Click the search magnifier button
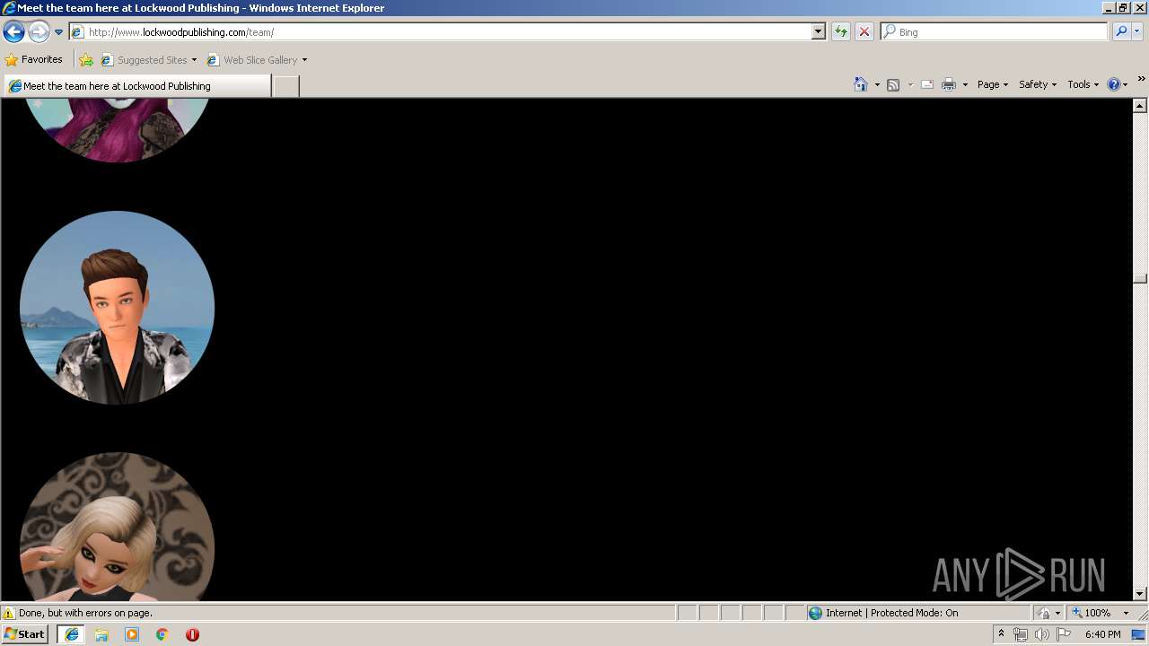Screen dimensions: 1149x646 pyautogui.click(x=1121, y=32)
